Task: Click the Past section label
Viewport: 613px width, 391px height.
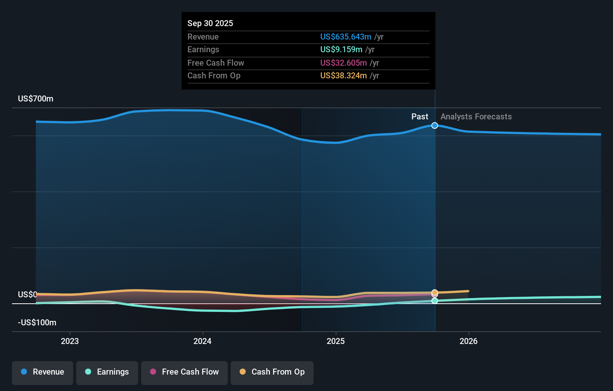Action: 420,117
